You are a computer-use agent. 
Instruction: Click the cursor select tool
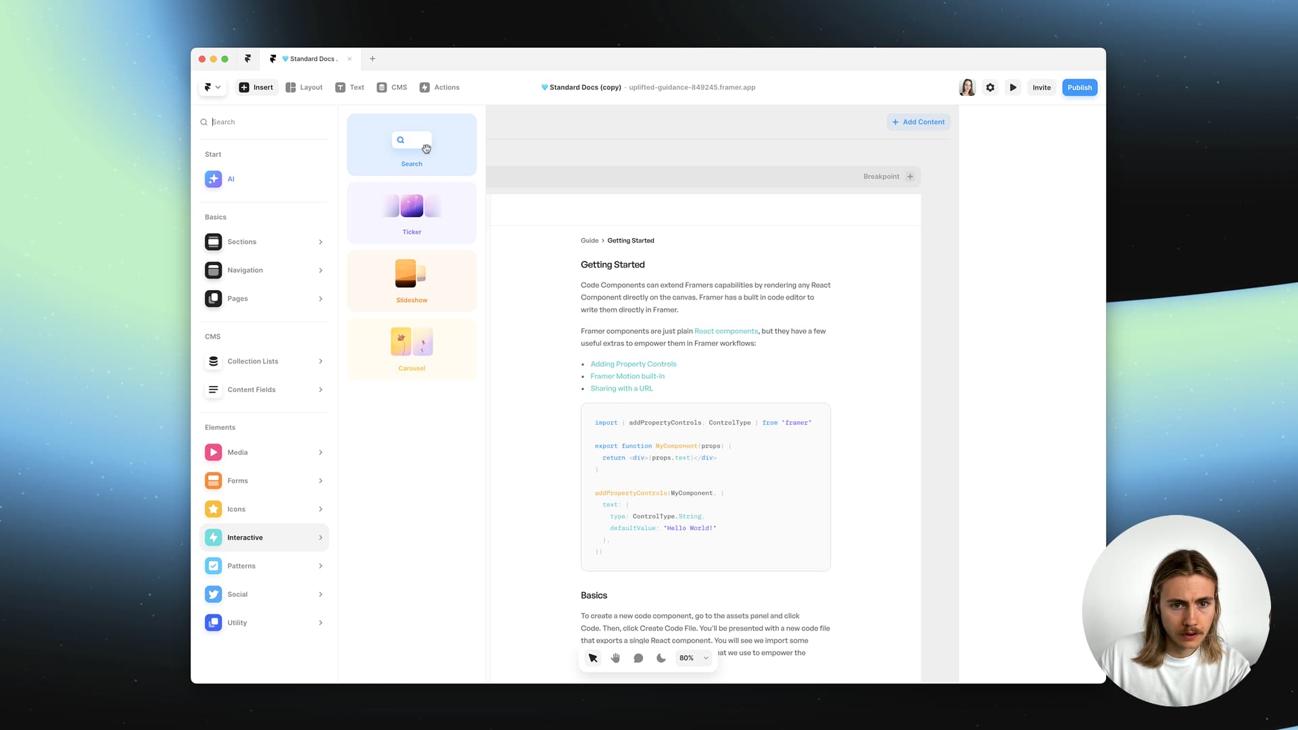tap(593, 658)
